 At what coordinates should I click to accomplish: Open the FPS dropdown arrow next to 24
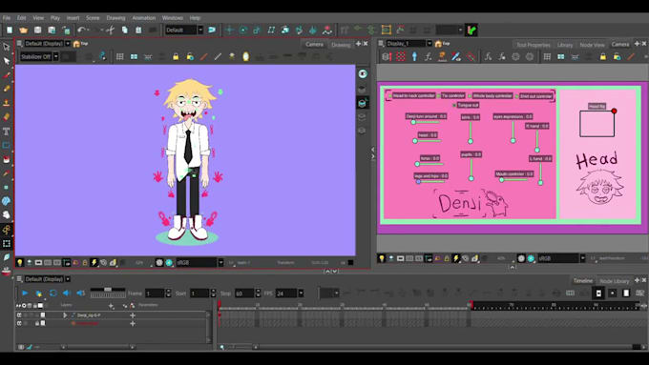pos(301,294)
